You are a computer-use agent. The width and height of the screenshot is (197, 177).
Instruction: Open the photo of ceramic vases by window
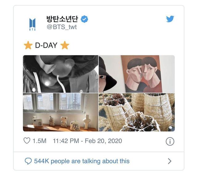(60, 112)
